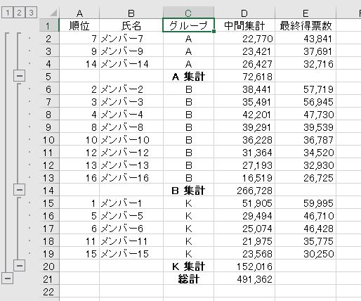
Task: Select the cell メンバー15
Action: (131, 253)
